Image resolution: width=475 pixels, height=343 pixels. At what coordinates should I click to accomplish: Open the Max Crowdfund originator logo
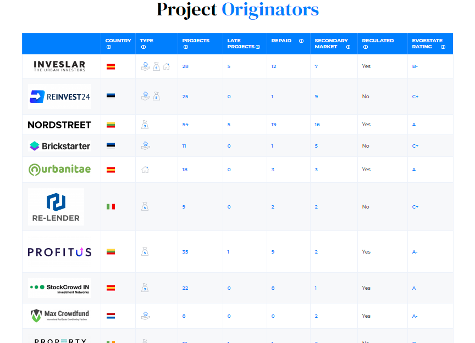coord(60,316)
